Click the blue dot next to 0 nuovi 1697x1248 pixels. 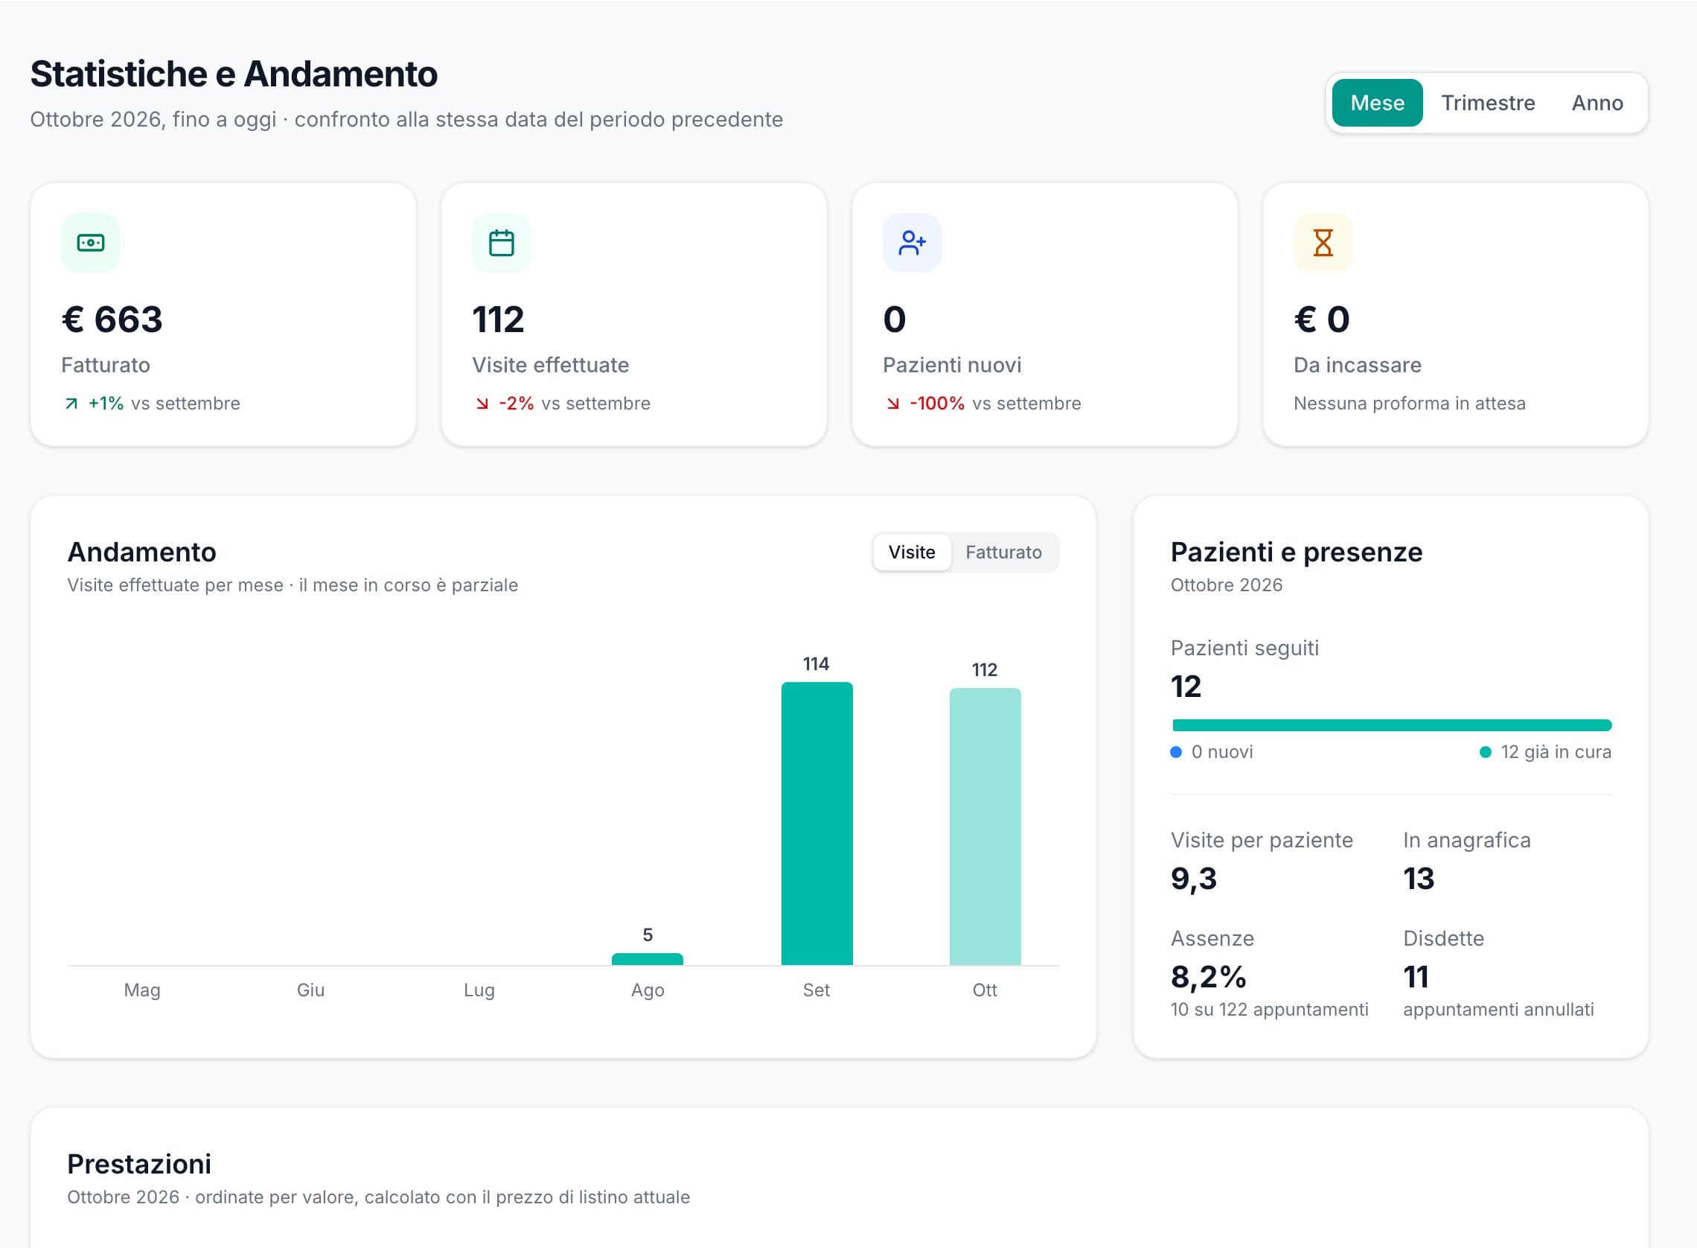click(1176, 751)
